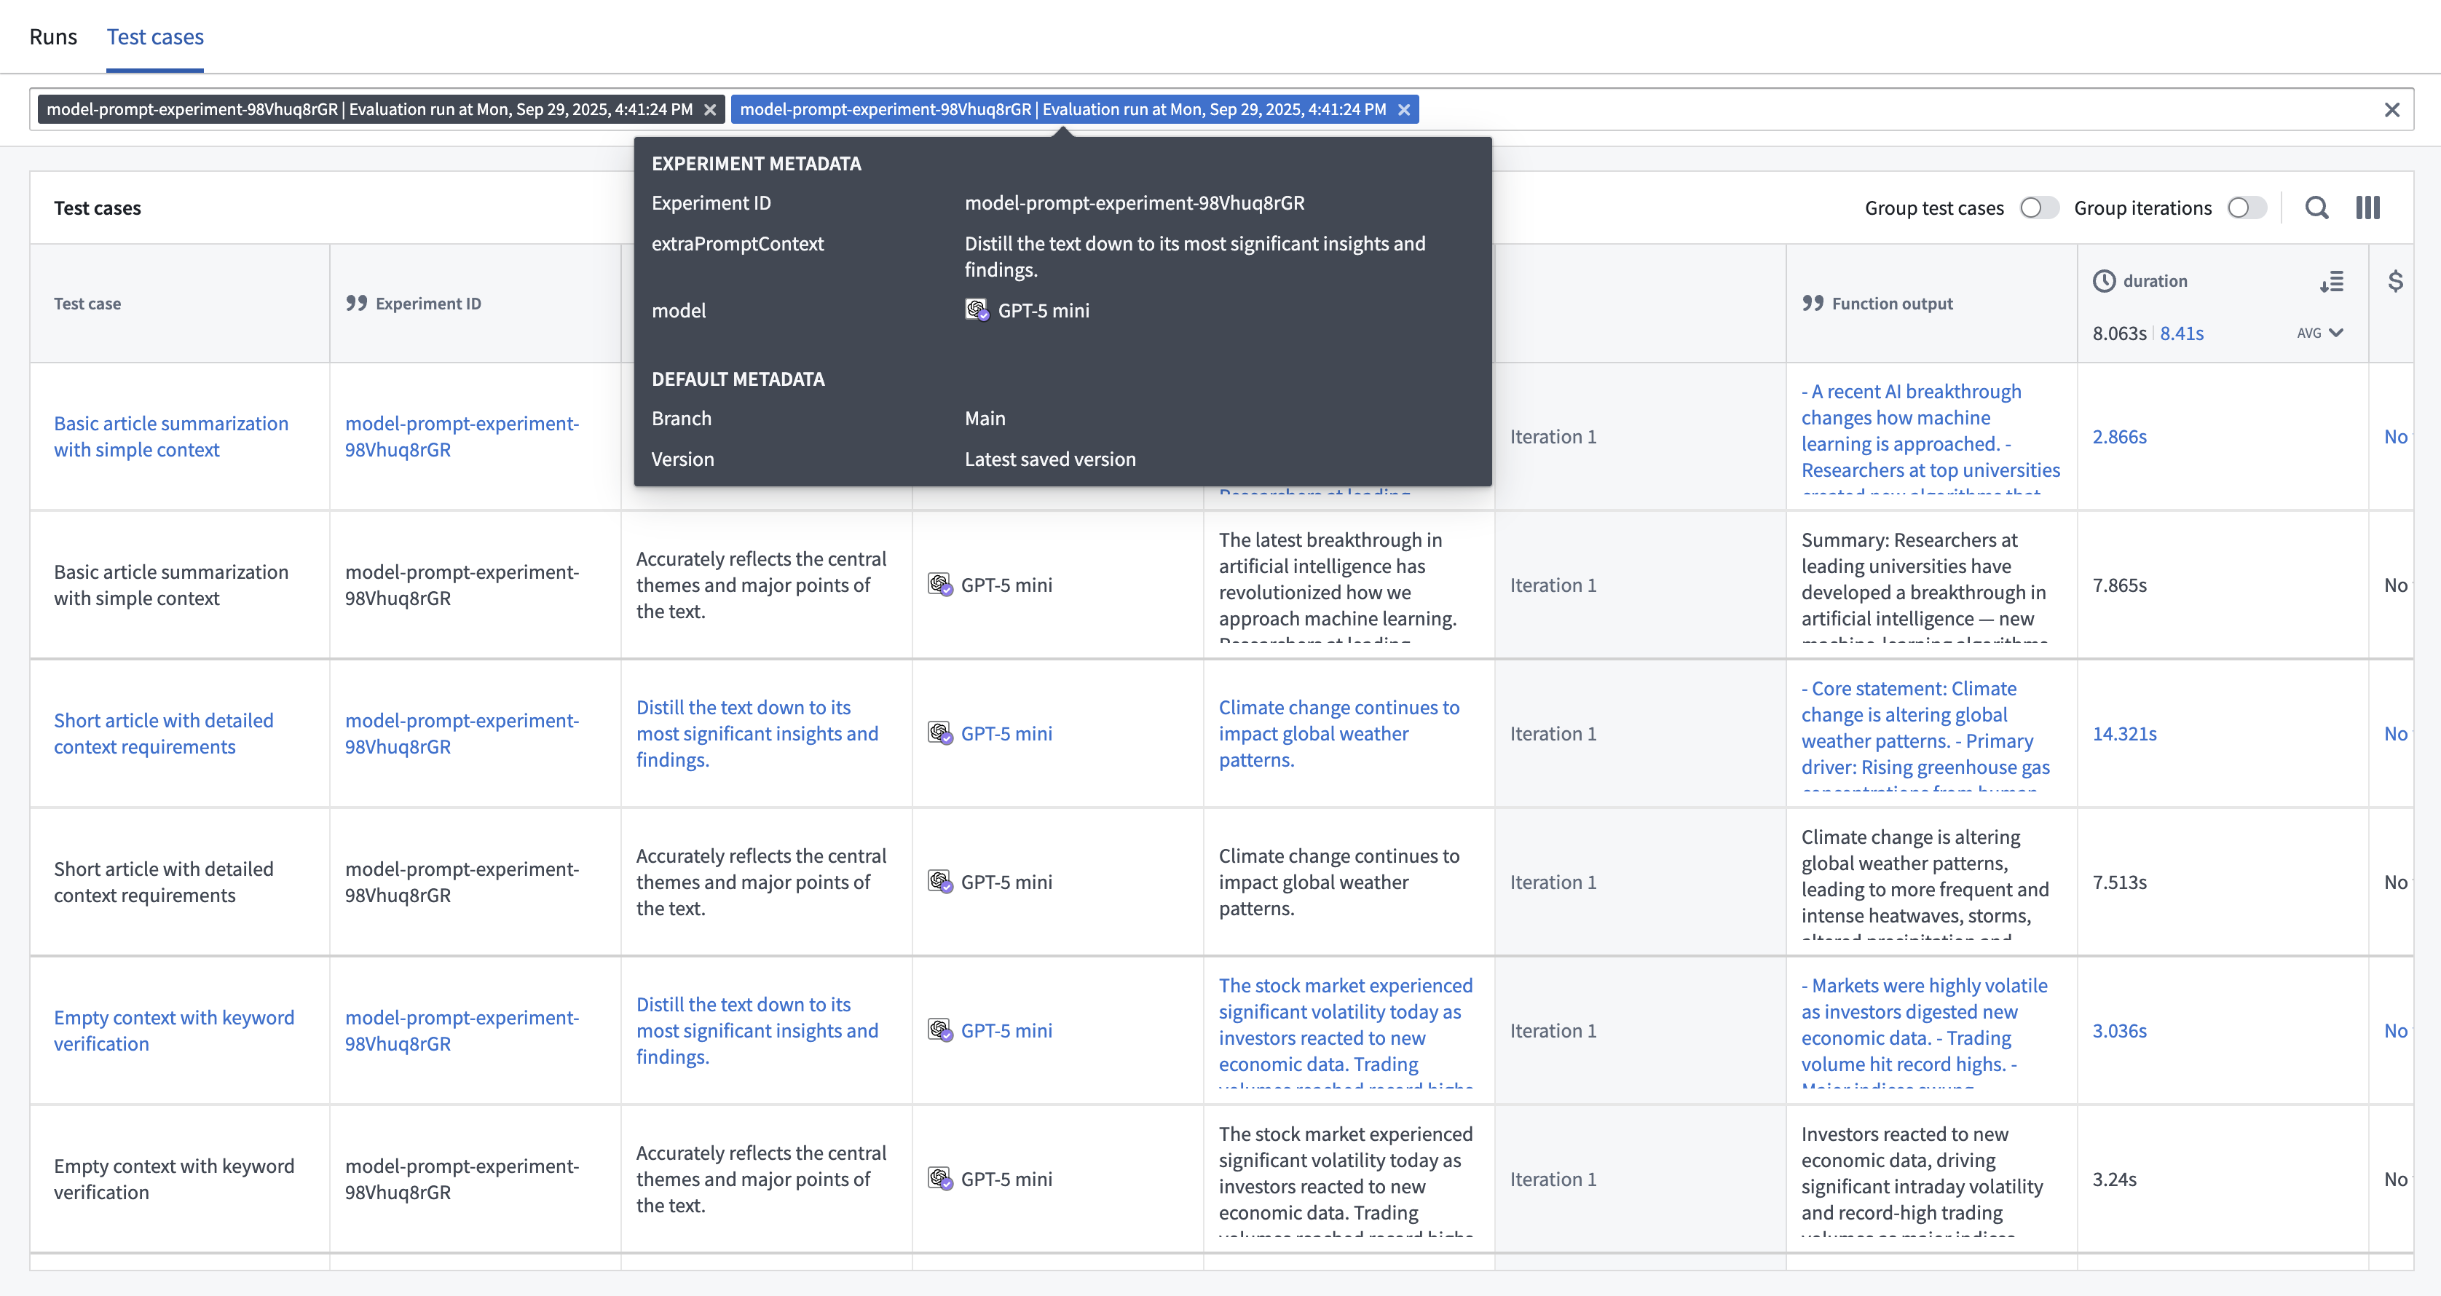Clear all filters with the large X icon
The width and height of the screenshot is (2441, 1296).
pyautogui.click(x=2394, y=109)
